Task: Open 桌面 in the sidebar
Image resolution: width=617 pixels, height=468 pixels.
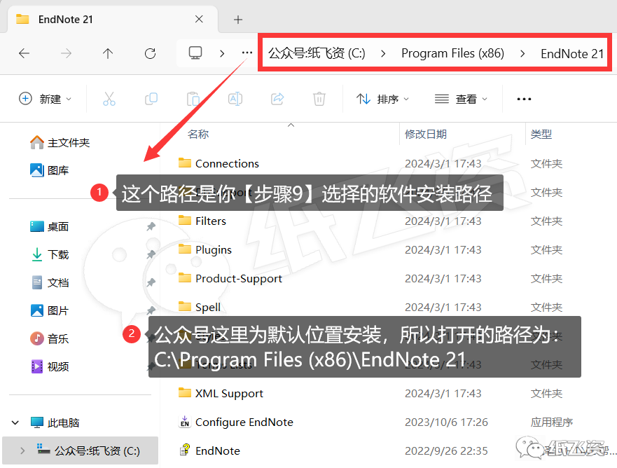Action: point(49,227)
